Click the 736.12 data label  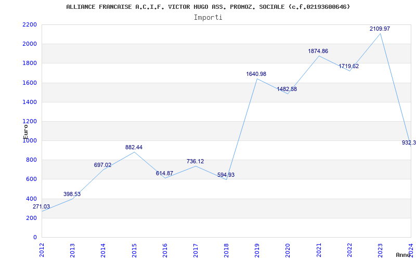[196, 161]
